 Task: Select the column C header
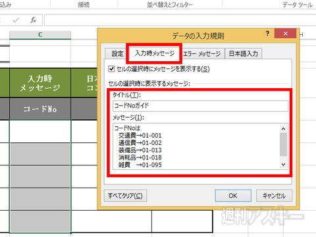40,35
